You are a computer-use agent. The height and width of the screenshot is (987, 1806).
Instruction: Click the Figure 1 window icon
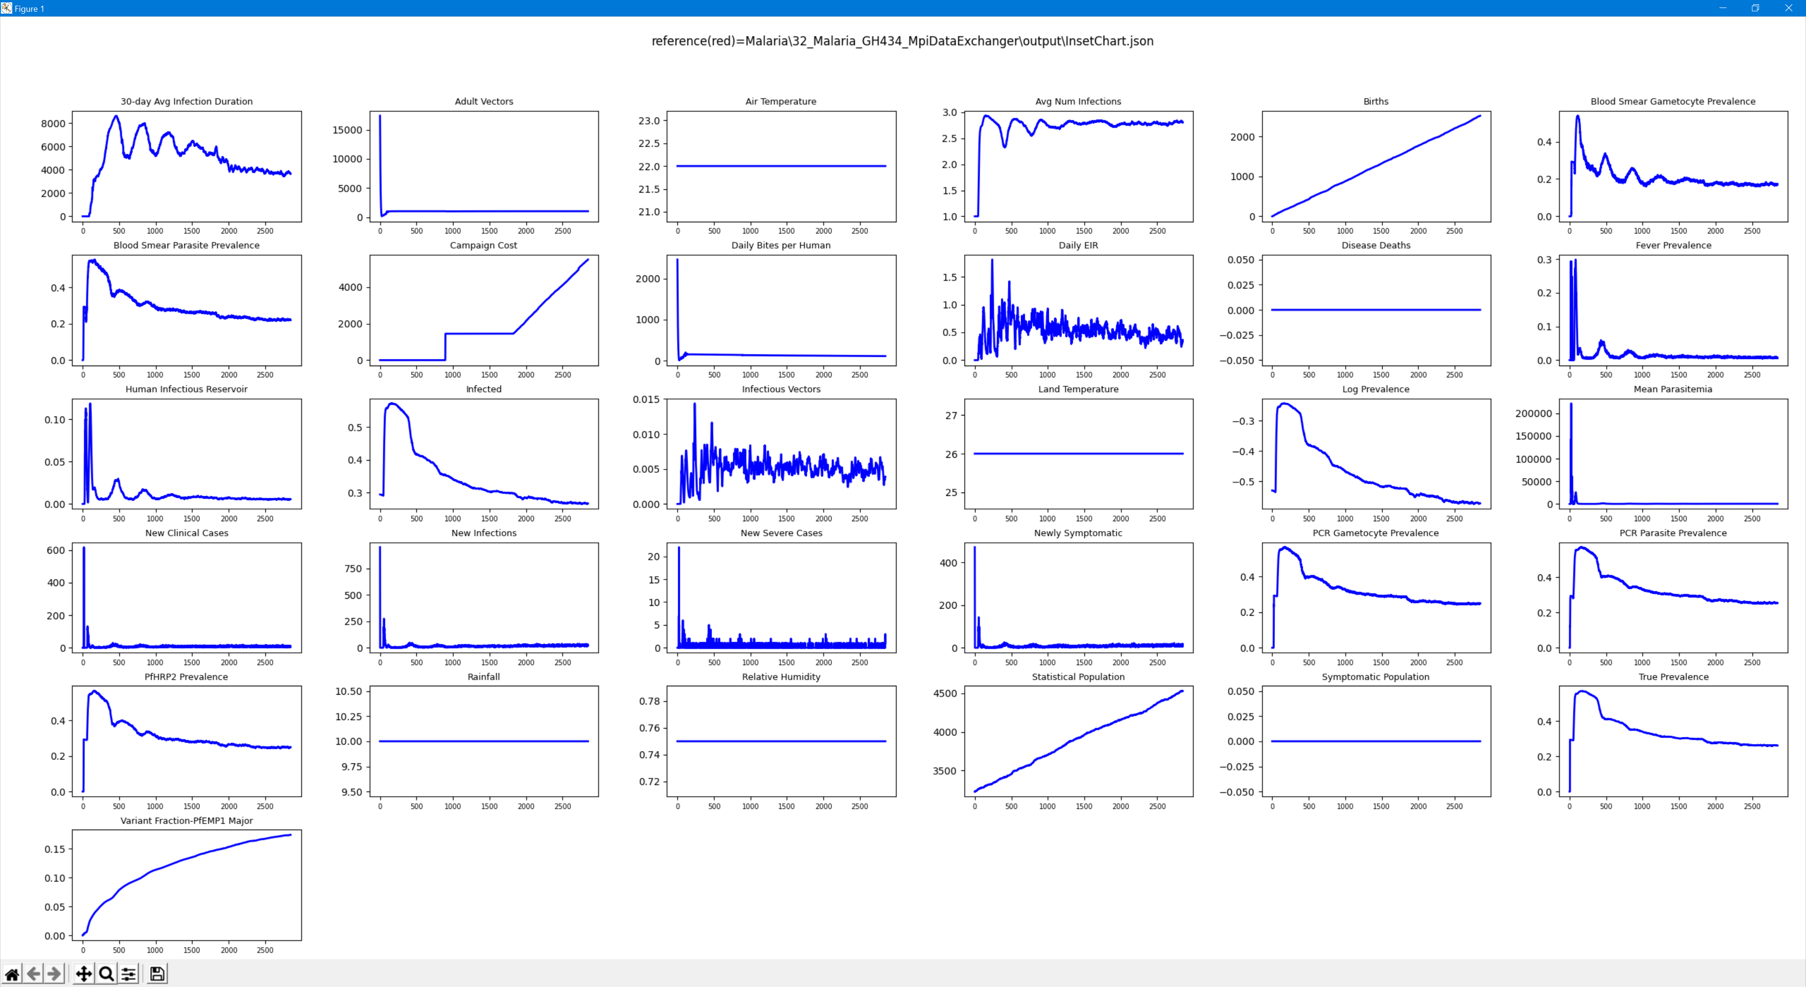(6, 8)
